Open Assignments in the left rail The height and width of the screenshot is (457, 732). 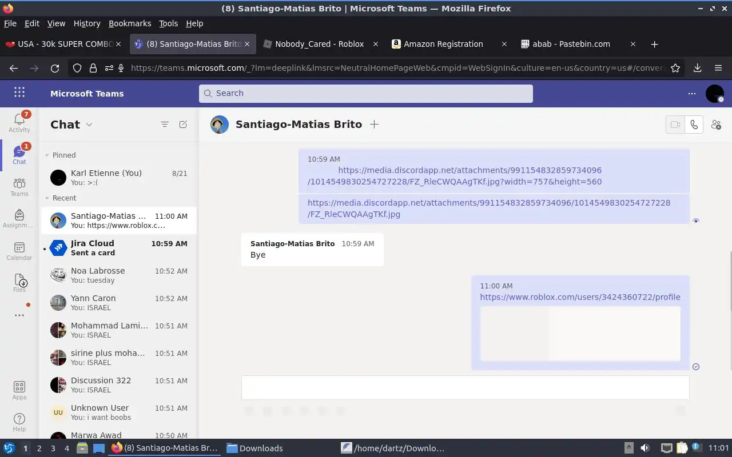19,219
